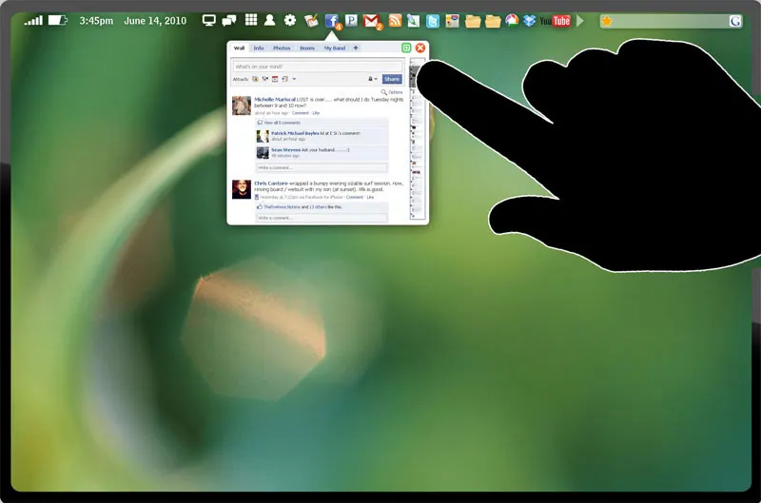Click the Facebook icon with 4 notifications
The width and height of the screenshot is (761, 503).
pos(332,21)
